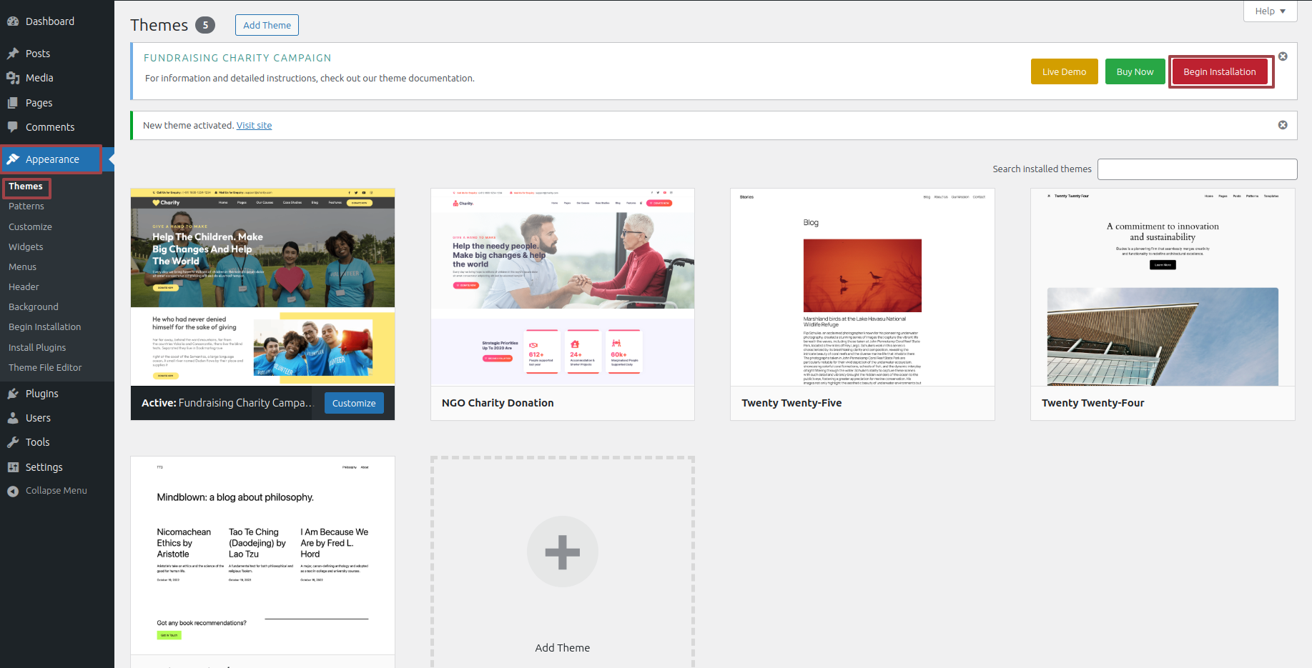Click the Comments bubble icon

pos(13,127)
